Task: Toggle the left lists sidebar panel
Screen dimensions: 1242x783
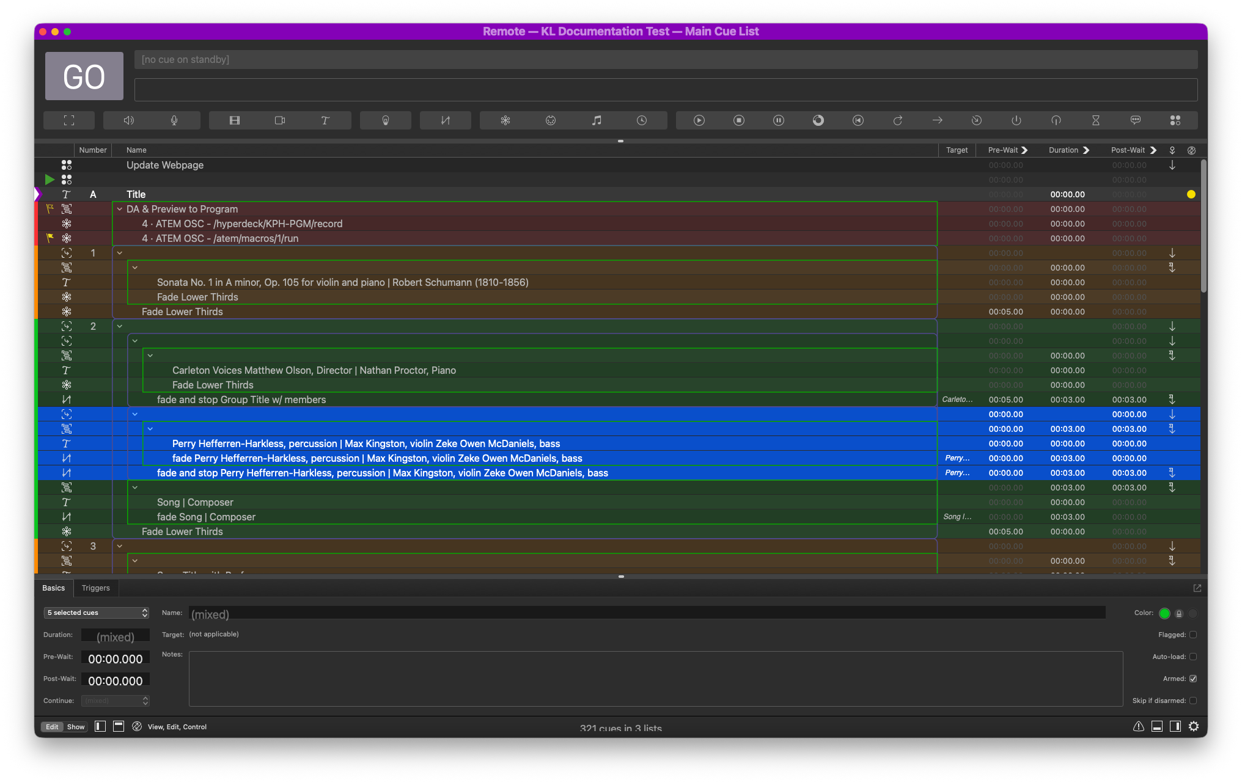Action: pos(100,726)
